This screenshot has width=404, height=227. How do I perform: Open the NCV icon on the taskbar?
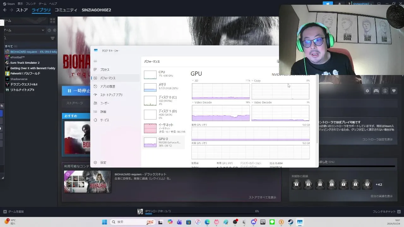(263, 222)
